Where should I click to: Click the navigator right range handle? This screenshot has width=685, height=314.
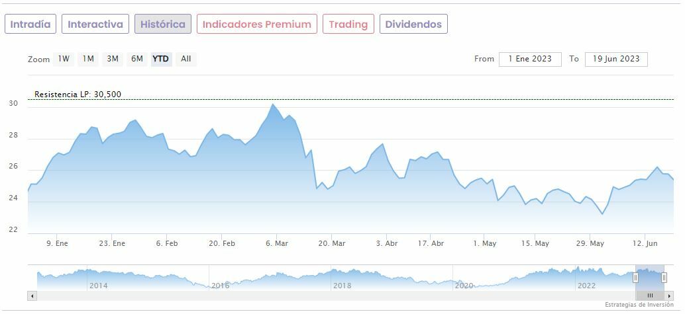pyautogui.click(x=664, y=278)
